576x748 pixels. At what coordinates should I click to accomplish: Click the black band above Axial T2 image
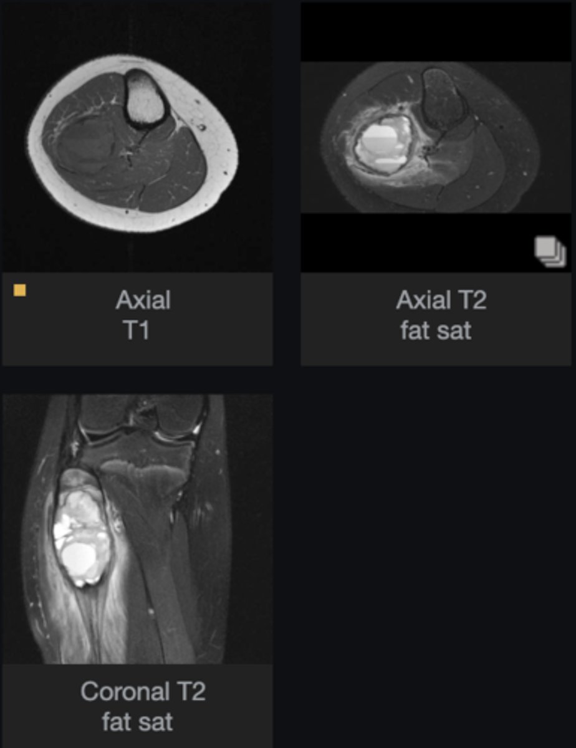[x=436, y=31]
